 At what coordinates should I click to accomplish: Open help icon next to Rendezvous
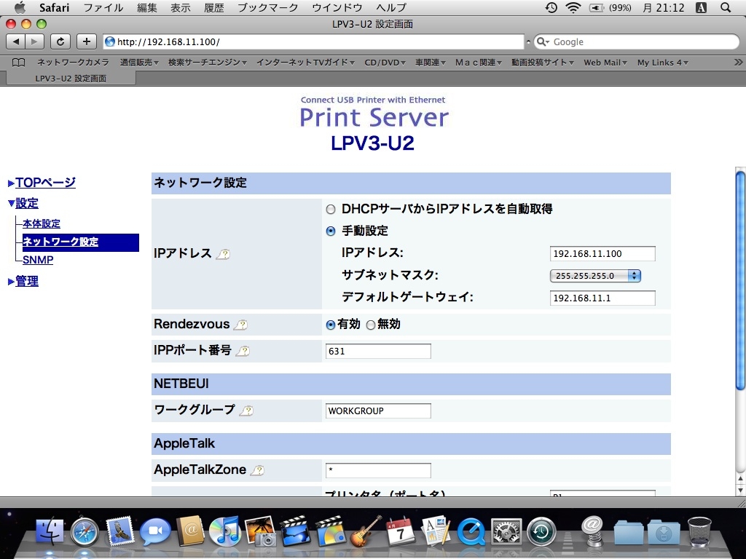pyautogui.click(x=241, y=325)
